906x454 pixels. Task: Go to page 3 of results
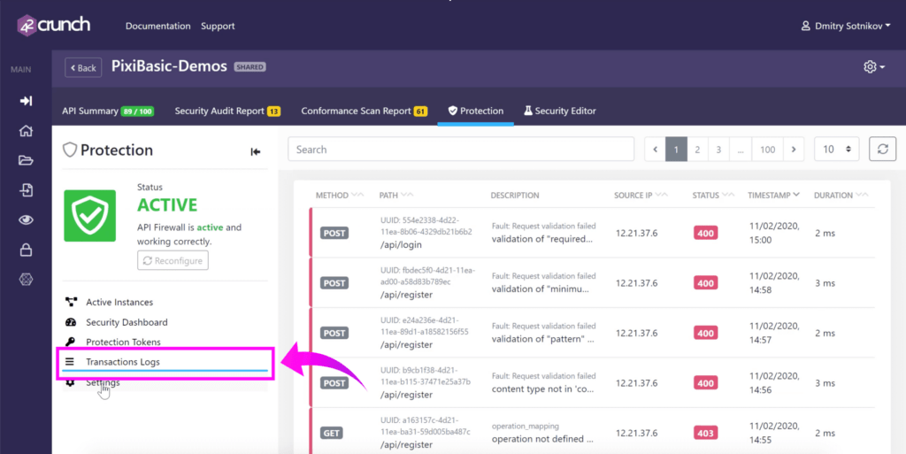coord(718,149)
